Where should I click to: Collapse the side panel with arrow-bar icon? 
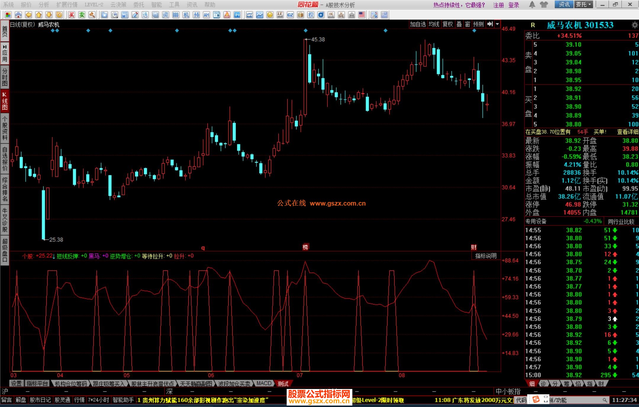click(x=490, y=24)
